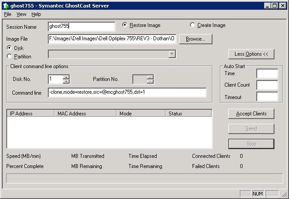Sort by the IP Address column header
Image resolution: width=289 pixels, height=199 pixels.
tap(31, 113)
